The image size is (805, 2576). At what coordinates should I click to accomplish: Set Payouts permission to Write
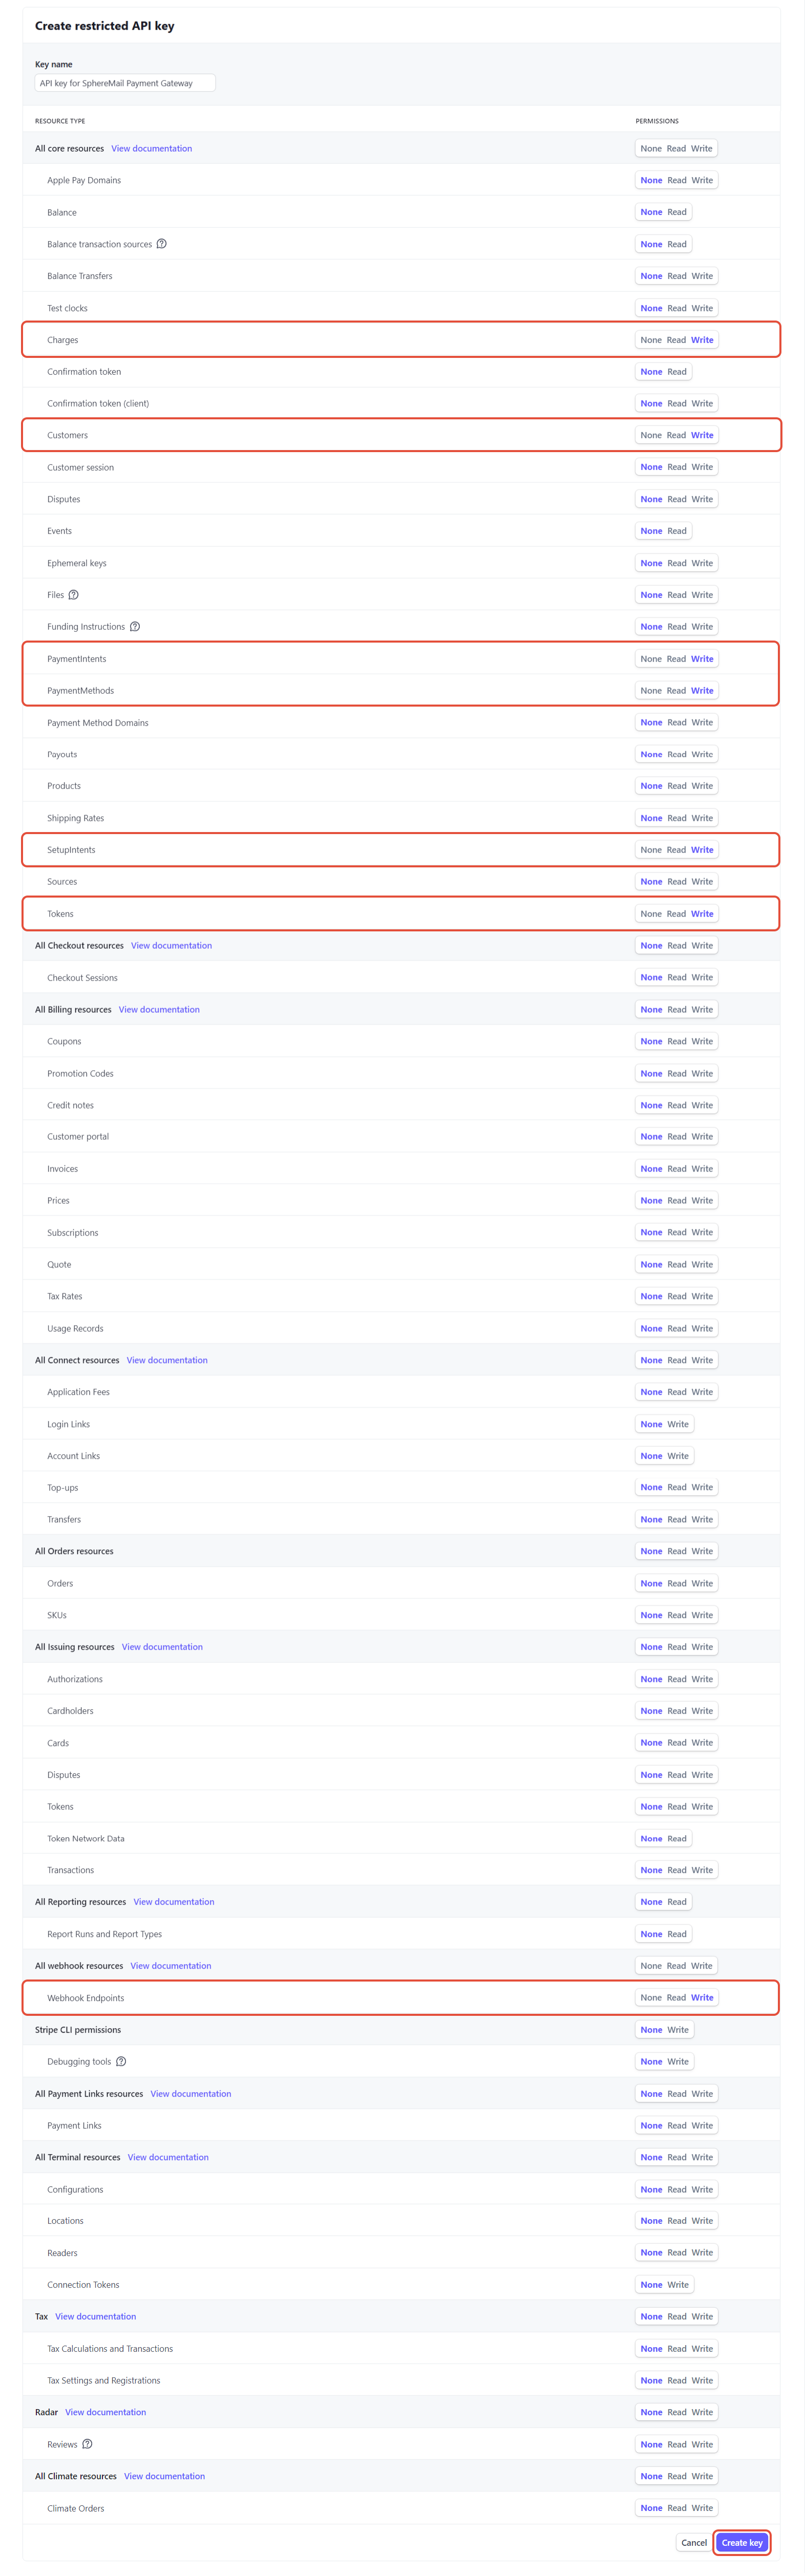[x=702, y=754]
